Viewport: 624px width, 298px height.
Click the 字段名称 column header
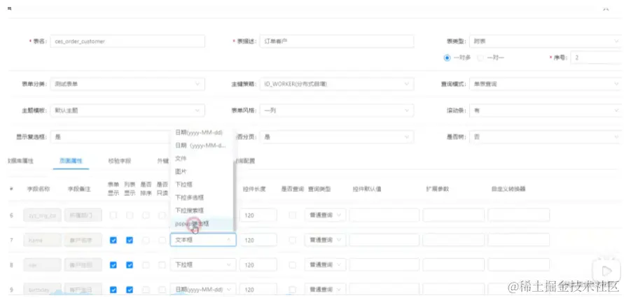(39, 189)
